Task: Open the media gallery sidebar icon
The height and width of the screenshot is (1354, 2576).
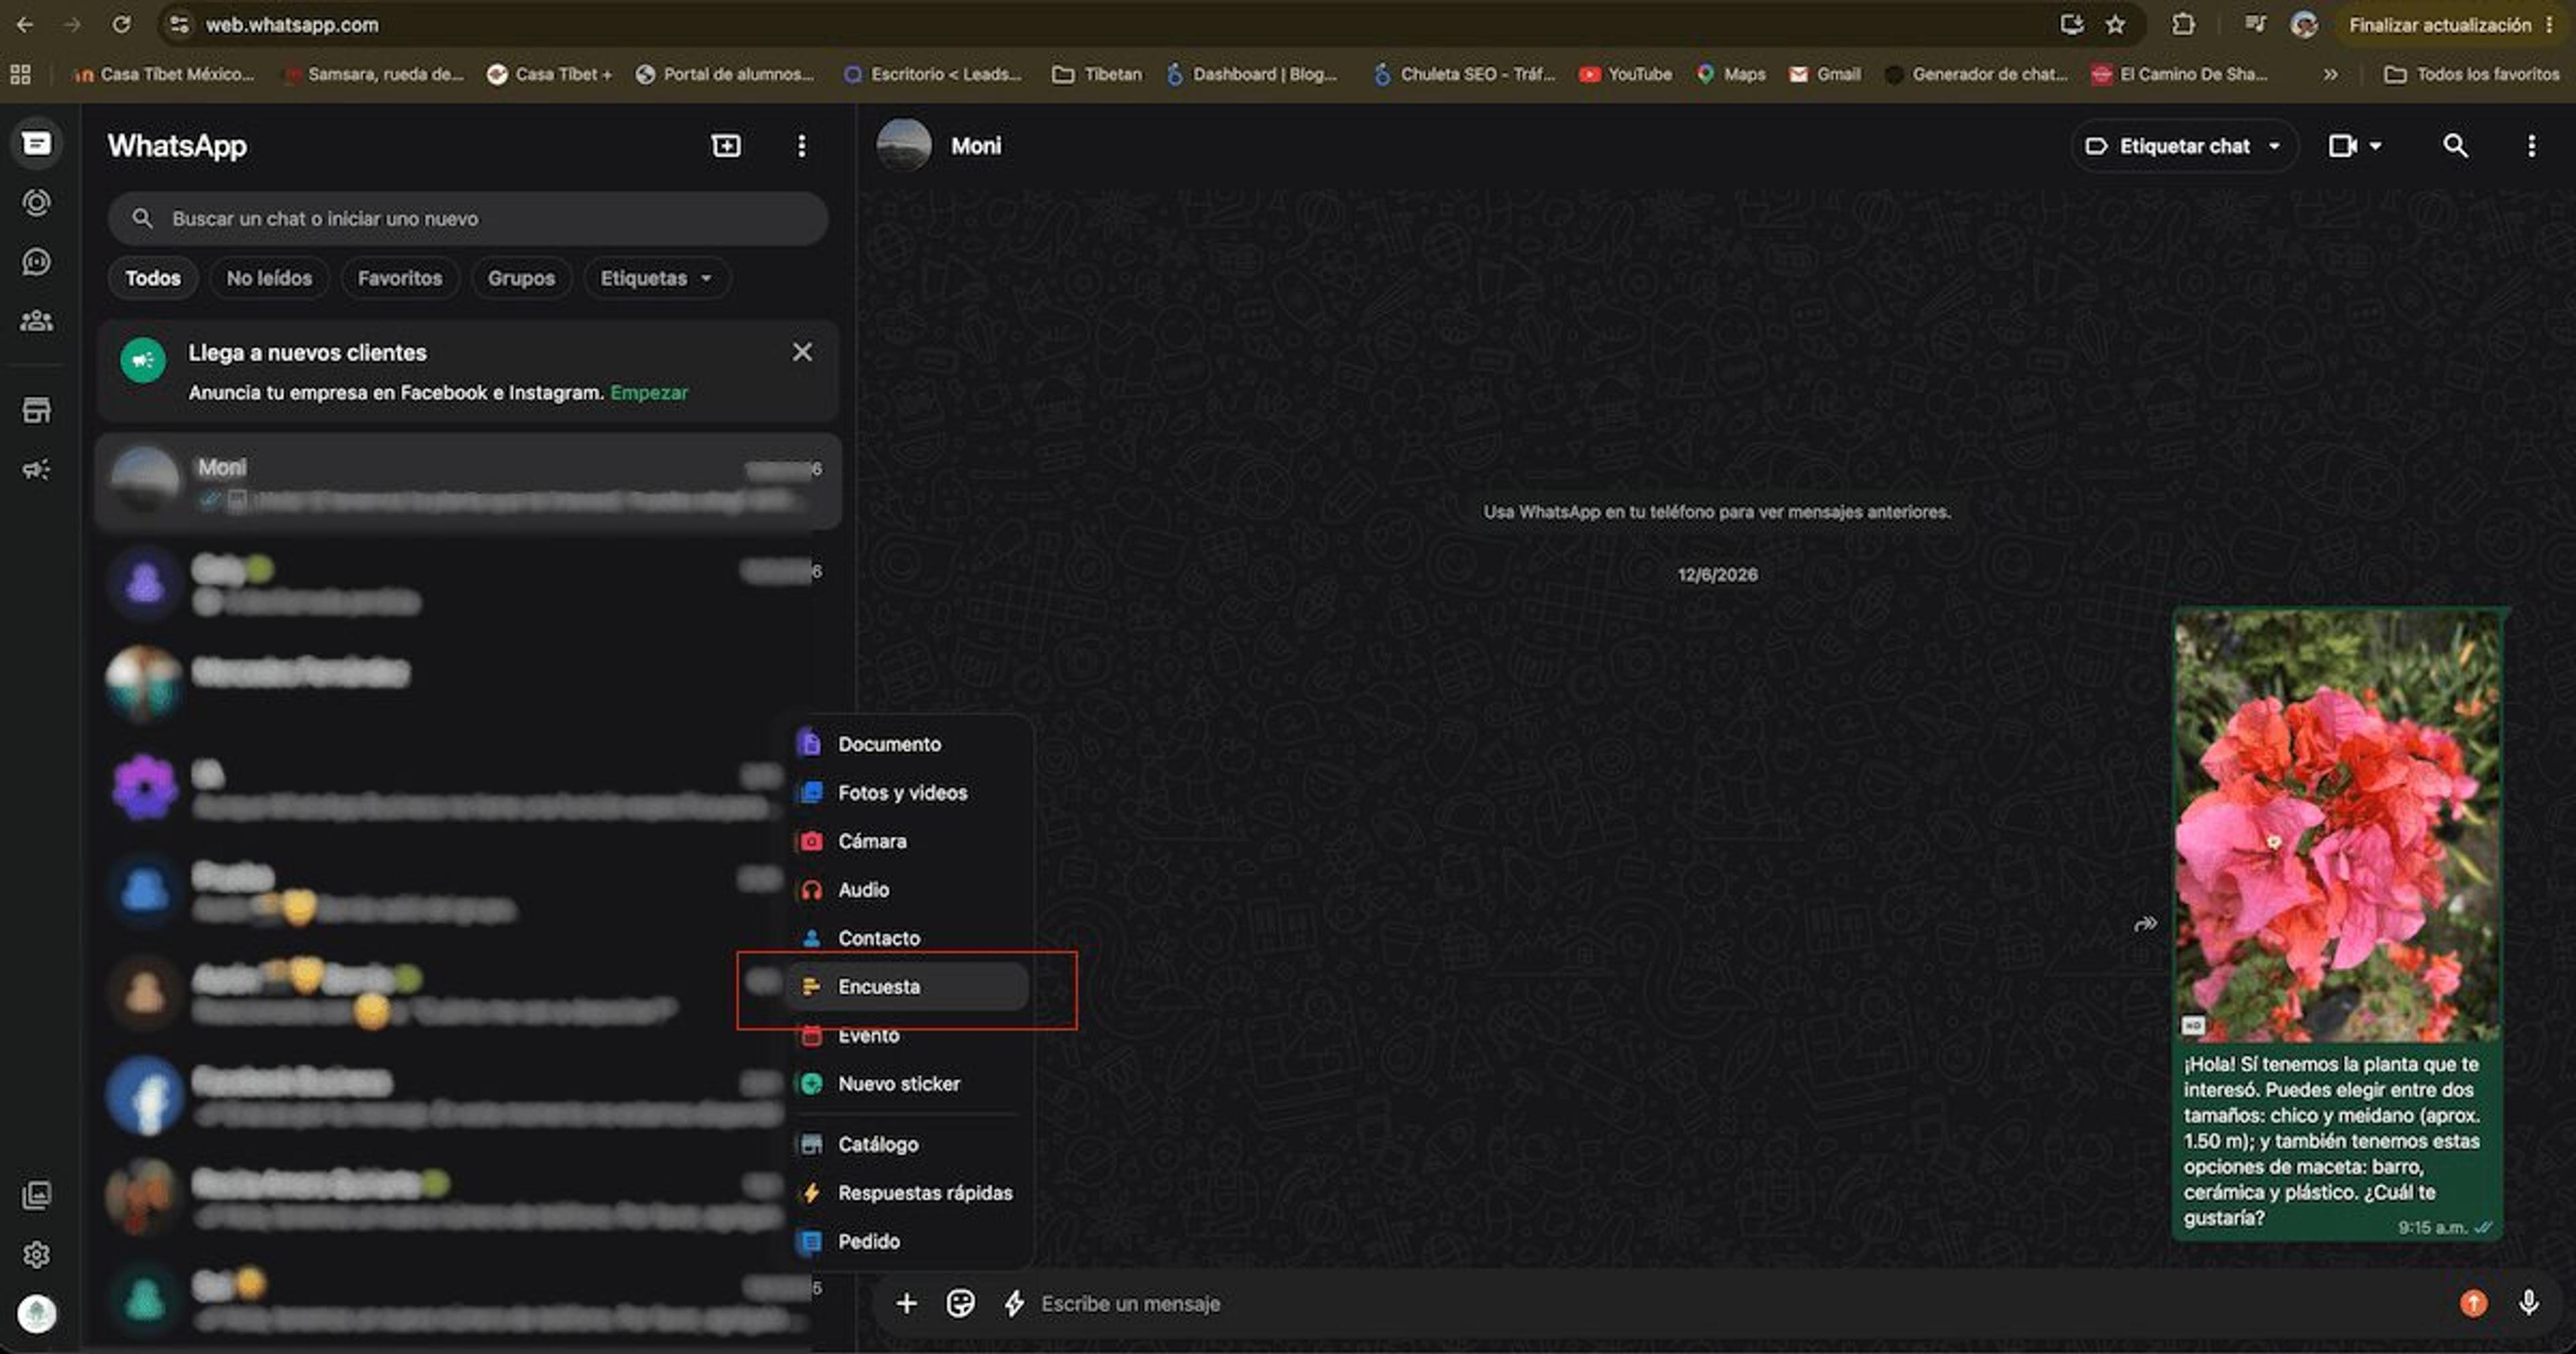Action: (37, 1195)
